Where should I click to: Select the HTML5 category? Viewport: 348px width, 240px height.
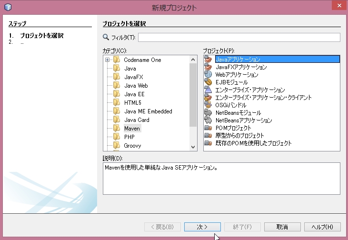click(x=133, y=102)
